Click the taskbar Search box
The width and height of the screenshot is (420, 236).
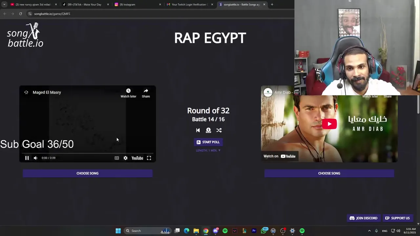(148, 231)
